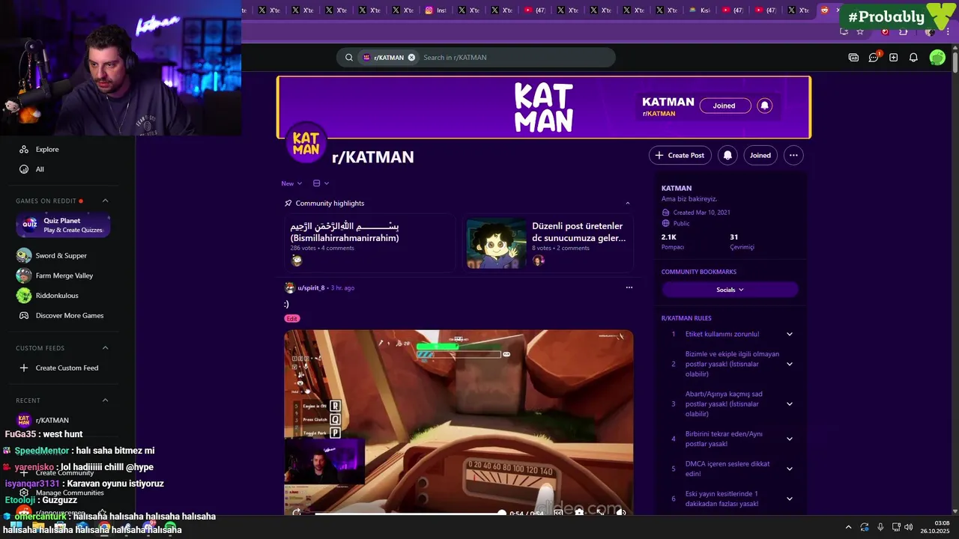Open Sword & Supper game
The height and width of the screenshot is (539, 959).
tap(60, 255)
